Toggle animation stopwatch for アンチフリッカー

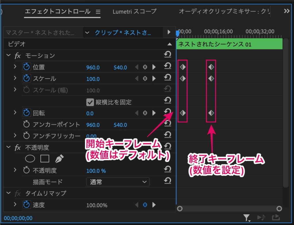tap(26, 136)
